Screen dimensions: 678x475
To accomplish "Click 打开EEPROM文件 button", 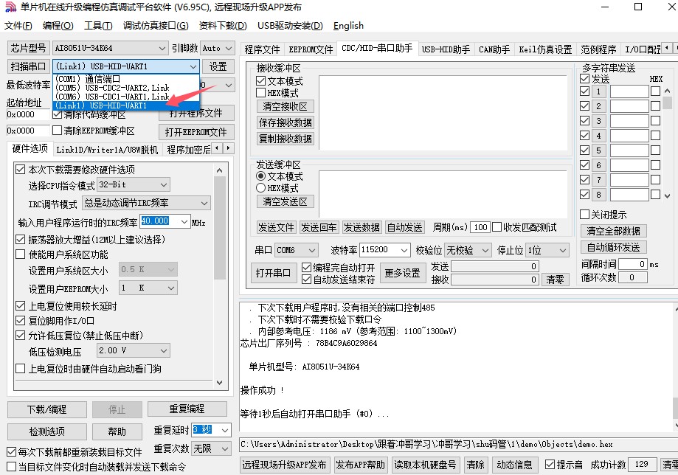I will pyautogui.click(x=196, y=132).
